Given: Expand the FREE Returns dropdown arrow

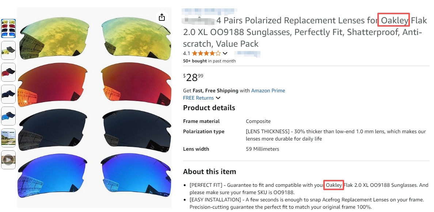Looking at the screenshot, I should [x=218, y=98].
